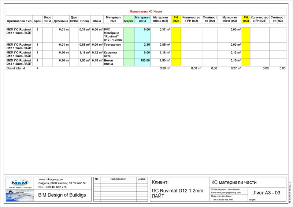Viewport: 293px width, 207px height.
Task: Click the total volume '0,27 m³'
Action: click(236, 68)
